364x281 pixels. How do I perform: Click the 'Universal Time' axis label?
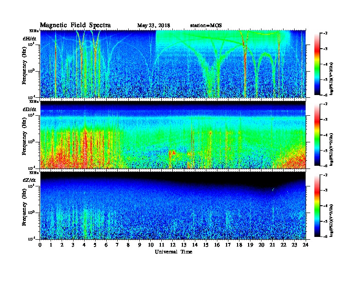click(x=173, y=252)
